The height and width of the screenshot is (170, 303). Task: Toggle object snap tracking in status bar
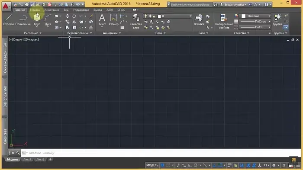pos(215,165)
